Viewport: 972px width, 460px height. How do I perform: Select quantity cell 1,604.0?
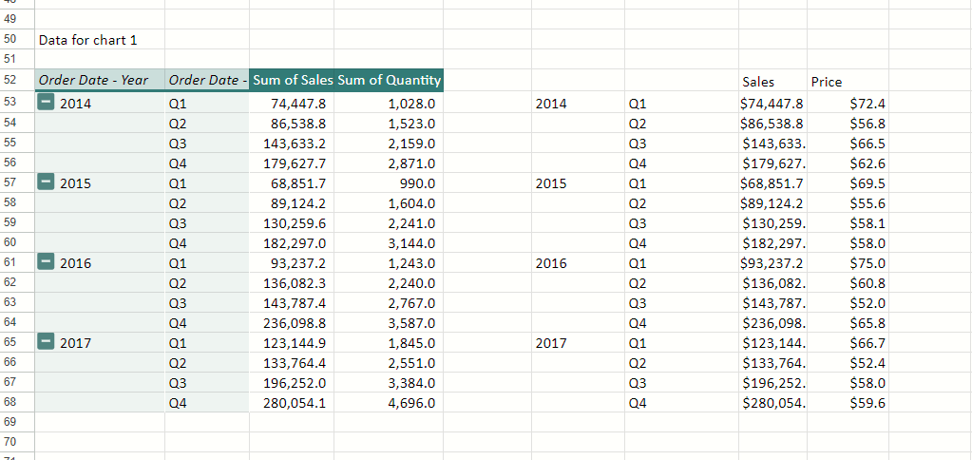[x=389, y=202]
